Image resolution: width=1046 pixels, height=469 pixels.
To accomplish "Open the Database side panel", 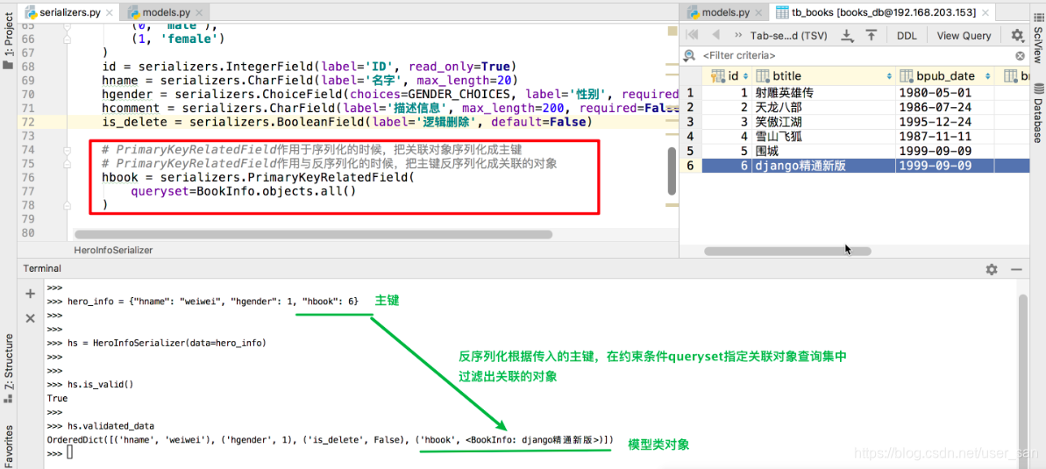I will (1037, 113).
